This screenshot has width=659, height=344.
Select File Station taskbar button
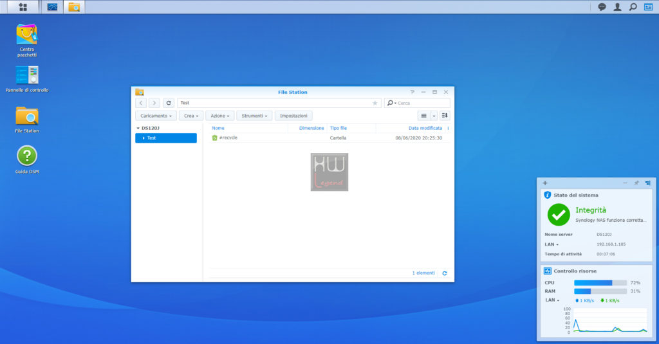(74, 7)
